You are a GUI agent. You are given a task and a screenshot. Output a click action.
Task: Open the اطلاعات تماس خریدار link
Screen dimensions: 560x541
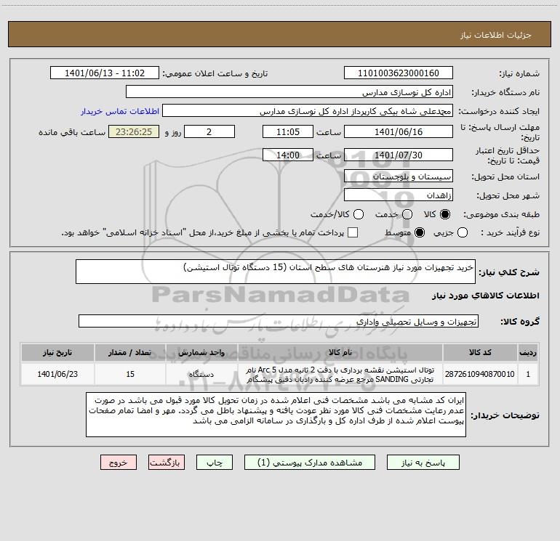tap(120, 111)
